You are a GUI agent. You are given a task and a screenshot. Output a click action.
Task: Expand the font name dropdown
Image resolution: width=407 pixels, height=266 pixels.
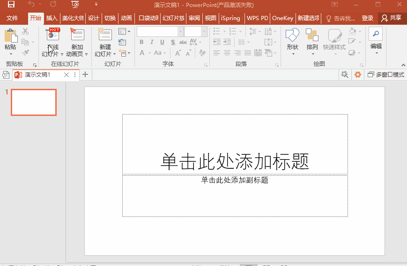(x=180, y=32)
